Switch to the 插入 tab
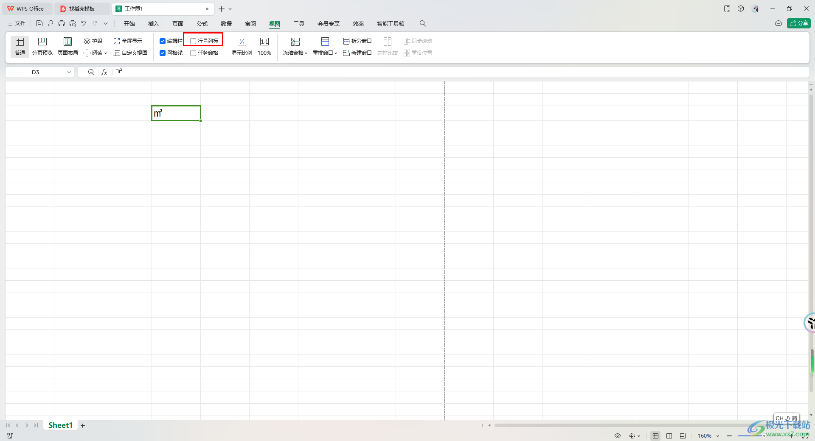Image resolution: width=815 pixels, height=441 pixels. [x=153, y=24]
